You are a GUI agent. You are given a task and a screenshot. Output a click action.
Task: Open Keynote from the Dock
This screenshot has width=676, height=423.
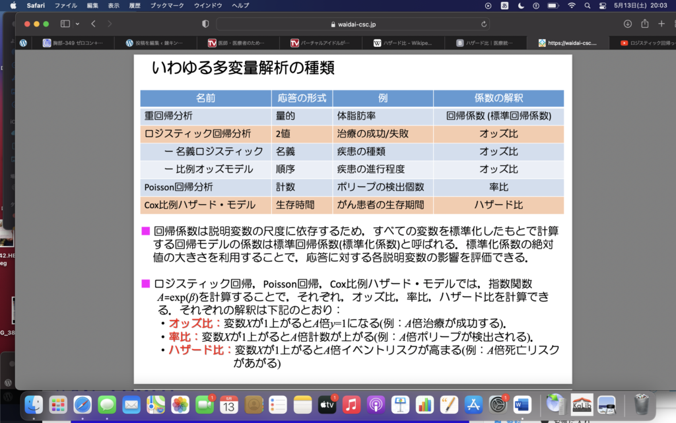coord(399,403)
